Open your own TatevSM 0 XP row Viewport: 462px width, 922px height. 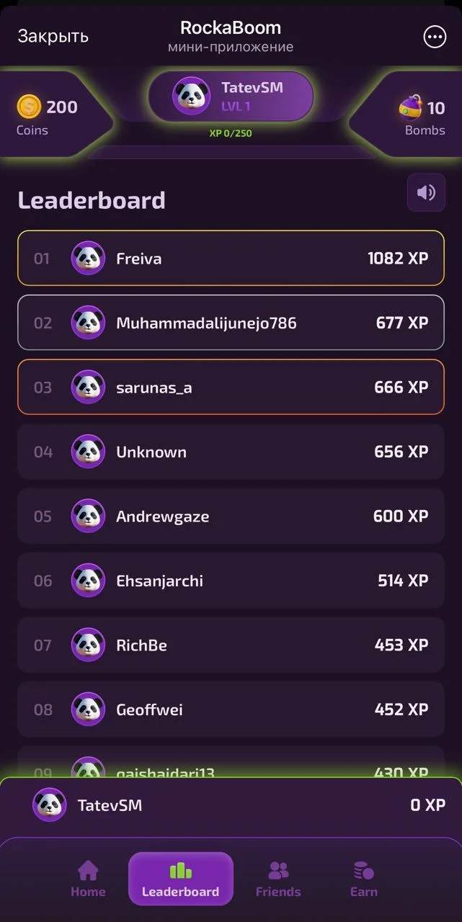click(x=231, y=805)
